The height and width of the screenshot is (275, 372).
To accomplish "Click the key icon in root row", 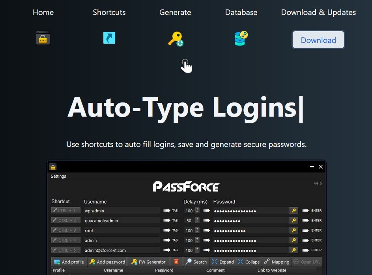I will click(x=294, y=230).
